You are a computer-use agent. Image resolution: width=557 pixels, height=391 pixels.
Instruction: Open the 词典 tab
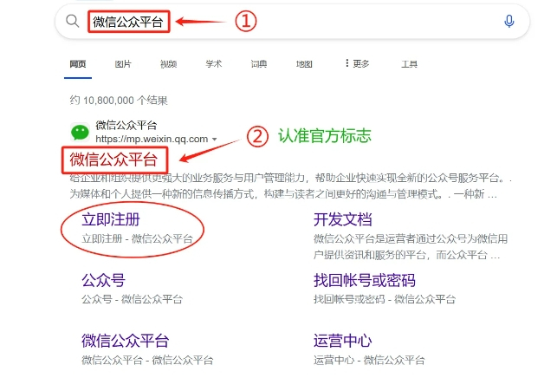click(259, 64)
